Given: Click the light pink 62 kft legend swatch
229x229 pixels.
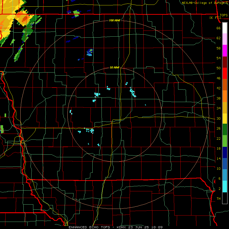Looking at the screenshot, I should click(225, 39).
